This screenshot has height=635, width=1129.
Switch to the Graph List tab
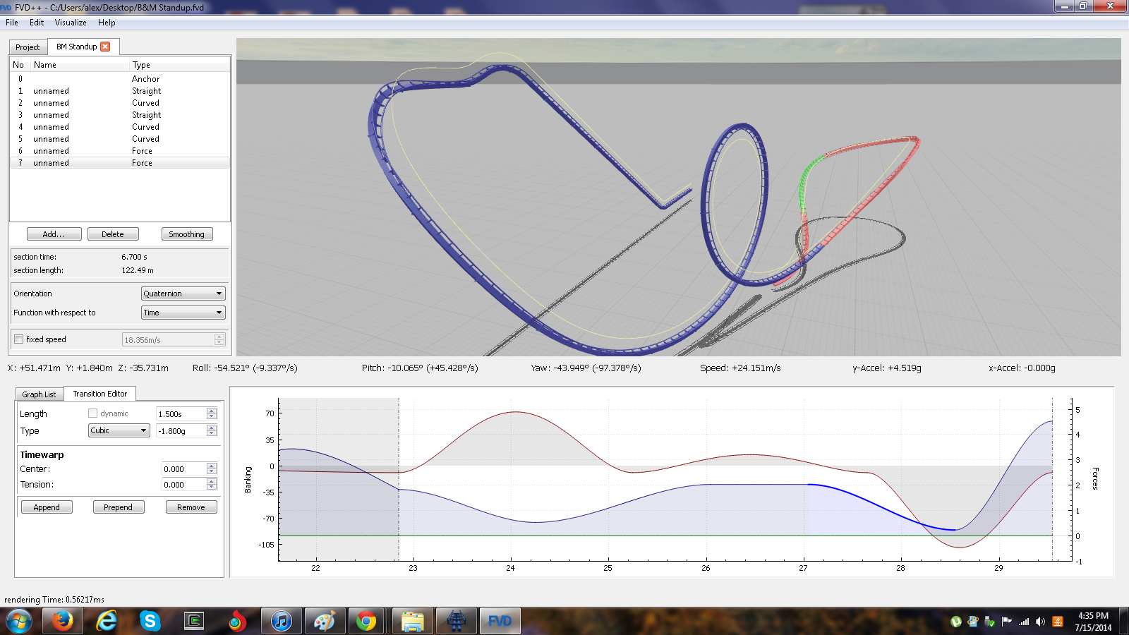point(39,394)
